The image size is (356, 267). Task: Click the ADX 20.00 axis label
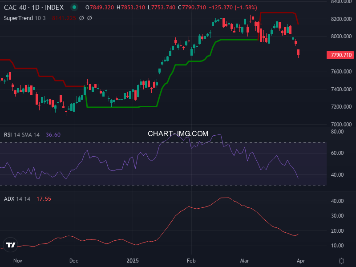(337, 231)
